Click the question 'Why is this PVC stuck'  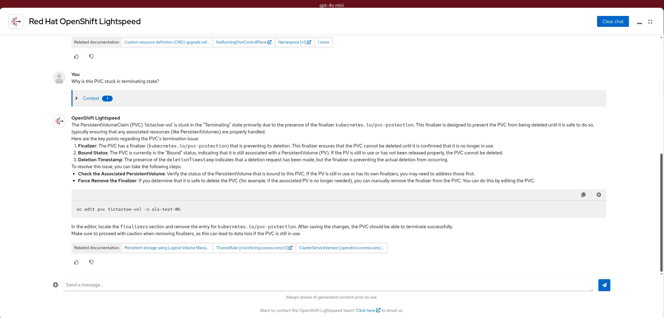tap(115, 81)
